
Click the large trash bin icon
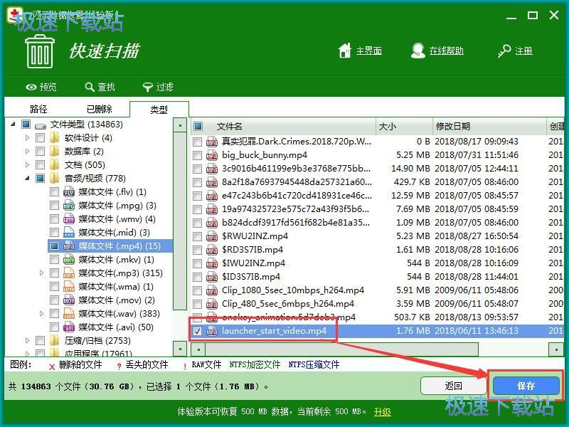coord(40,51)
